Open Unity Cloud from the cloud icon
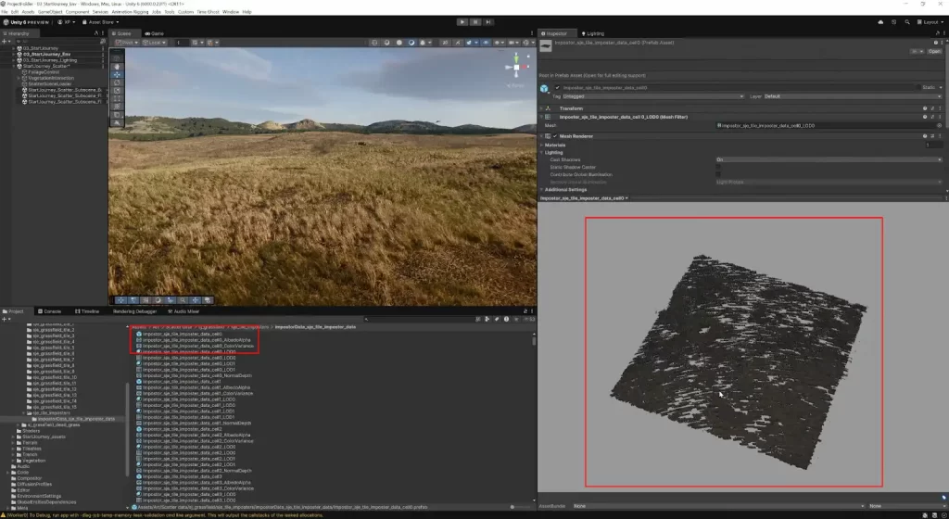This screenshot has width=949, height=519. coord(879,21)
